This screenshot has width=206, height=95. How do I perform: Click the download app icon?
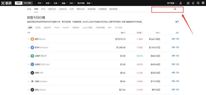[x=188, y=3]
